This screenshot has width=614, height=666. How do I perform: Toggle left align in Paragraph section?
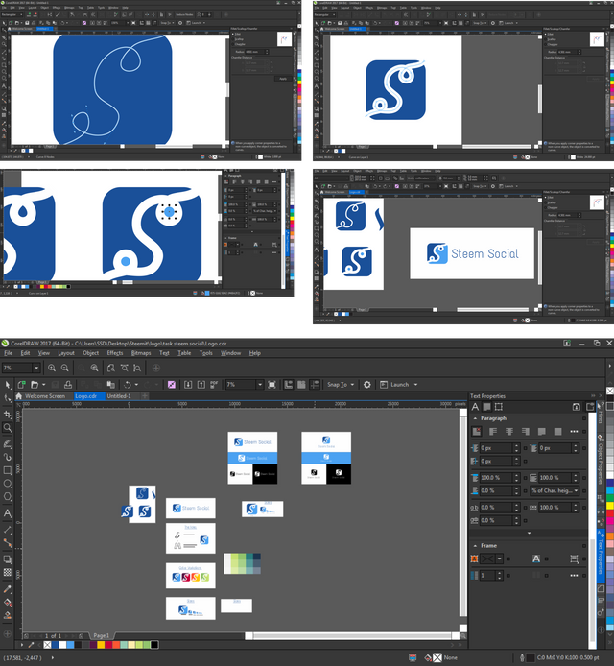493,431
